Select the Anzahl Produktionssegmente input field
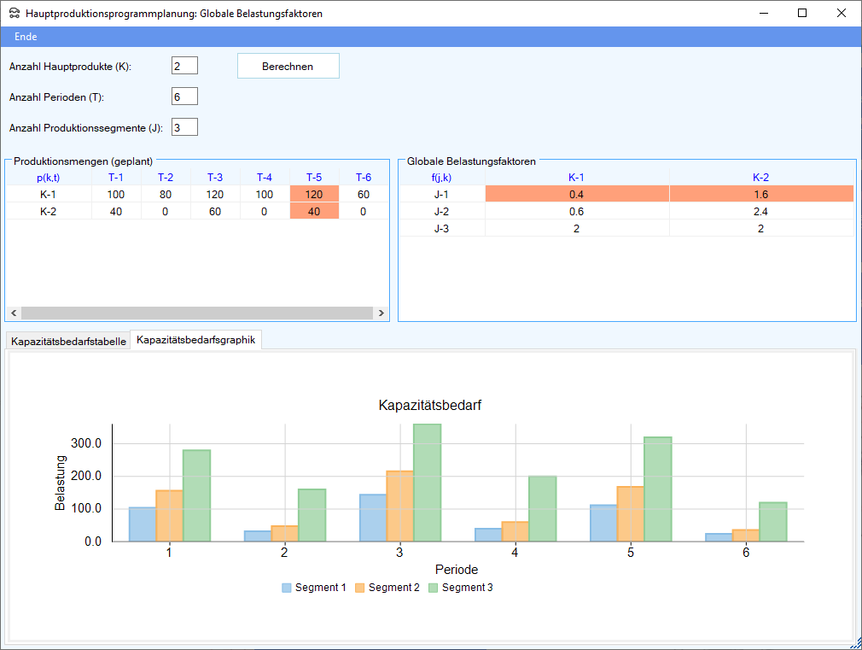Image resolution: width=862 pixels, height=650 pixels. (x=184, y=127)
